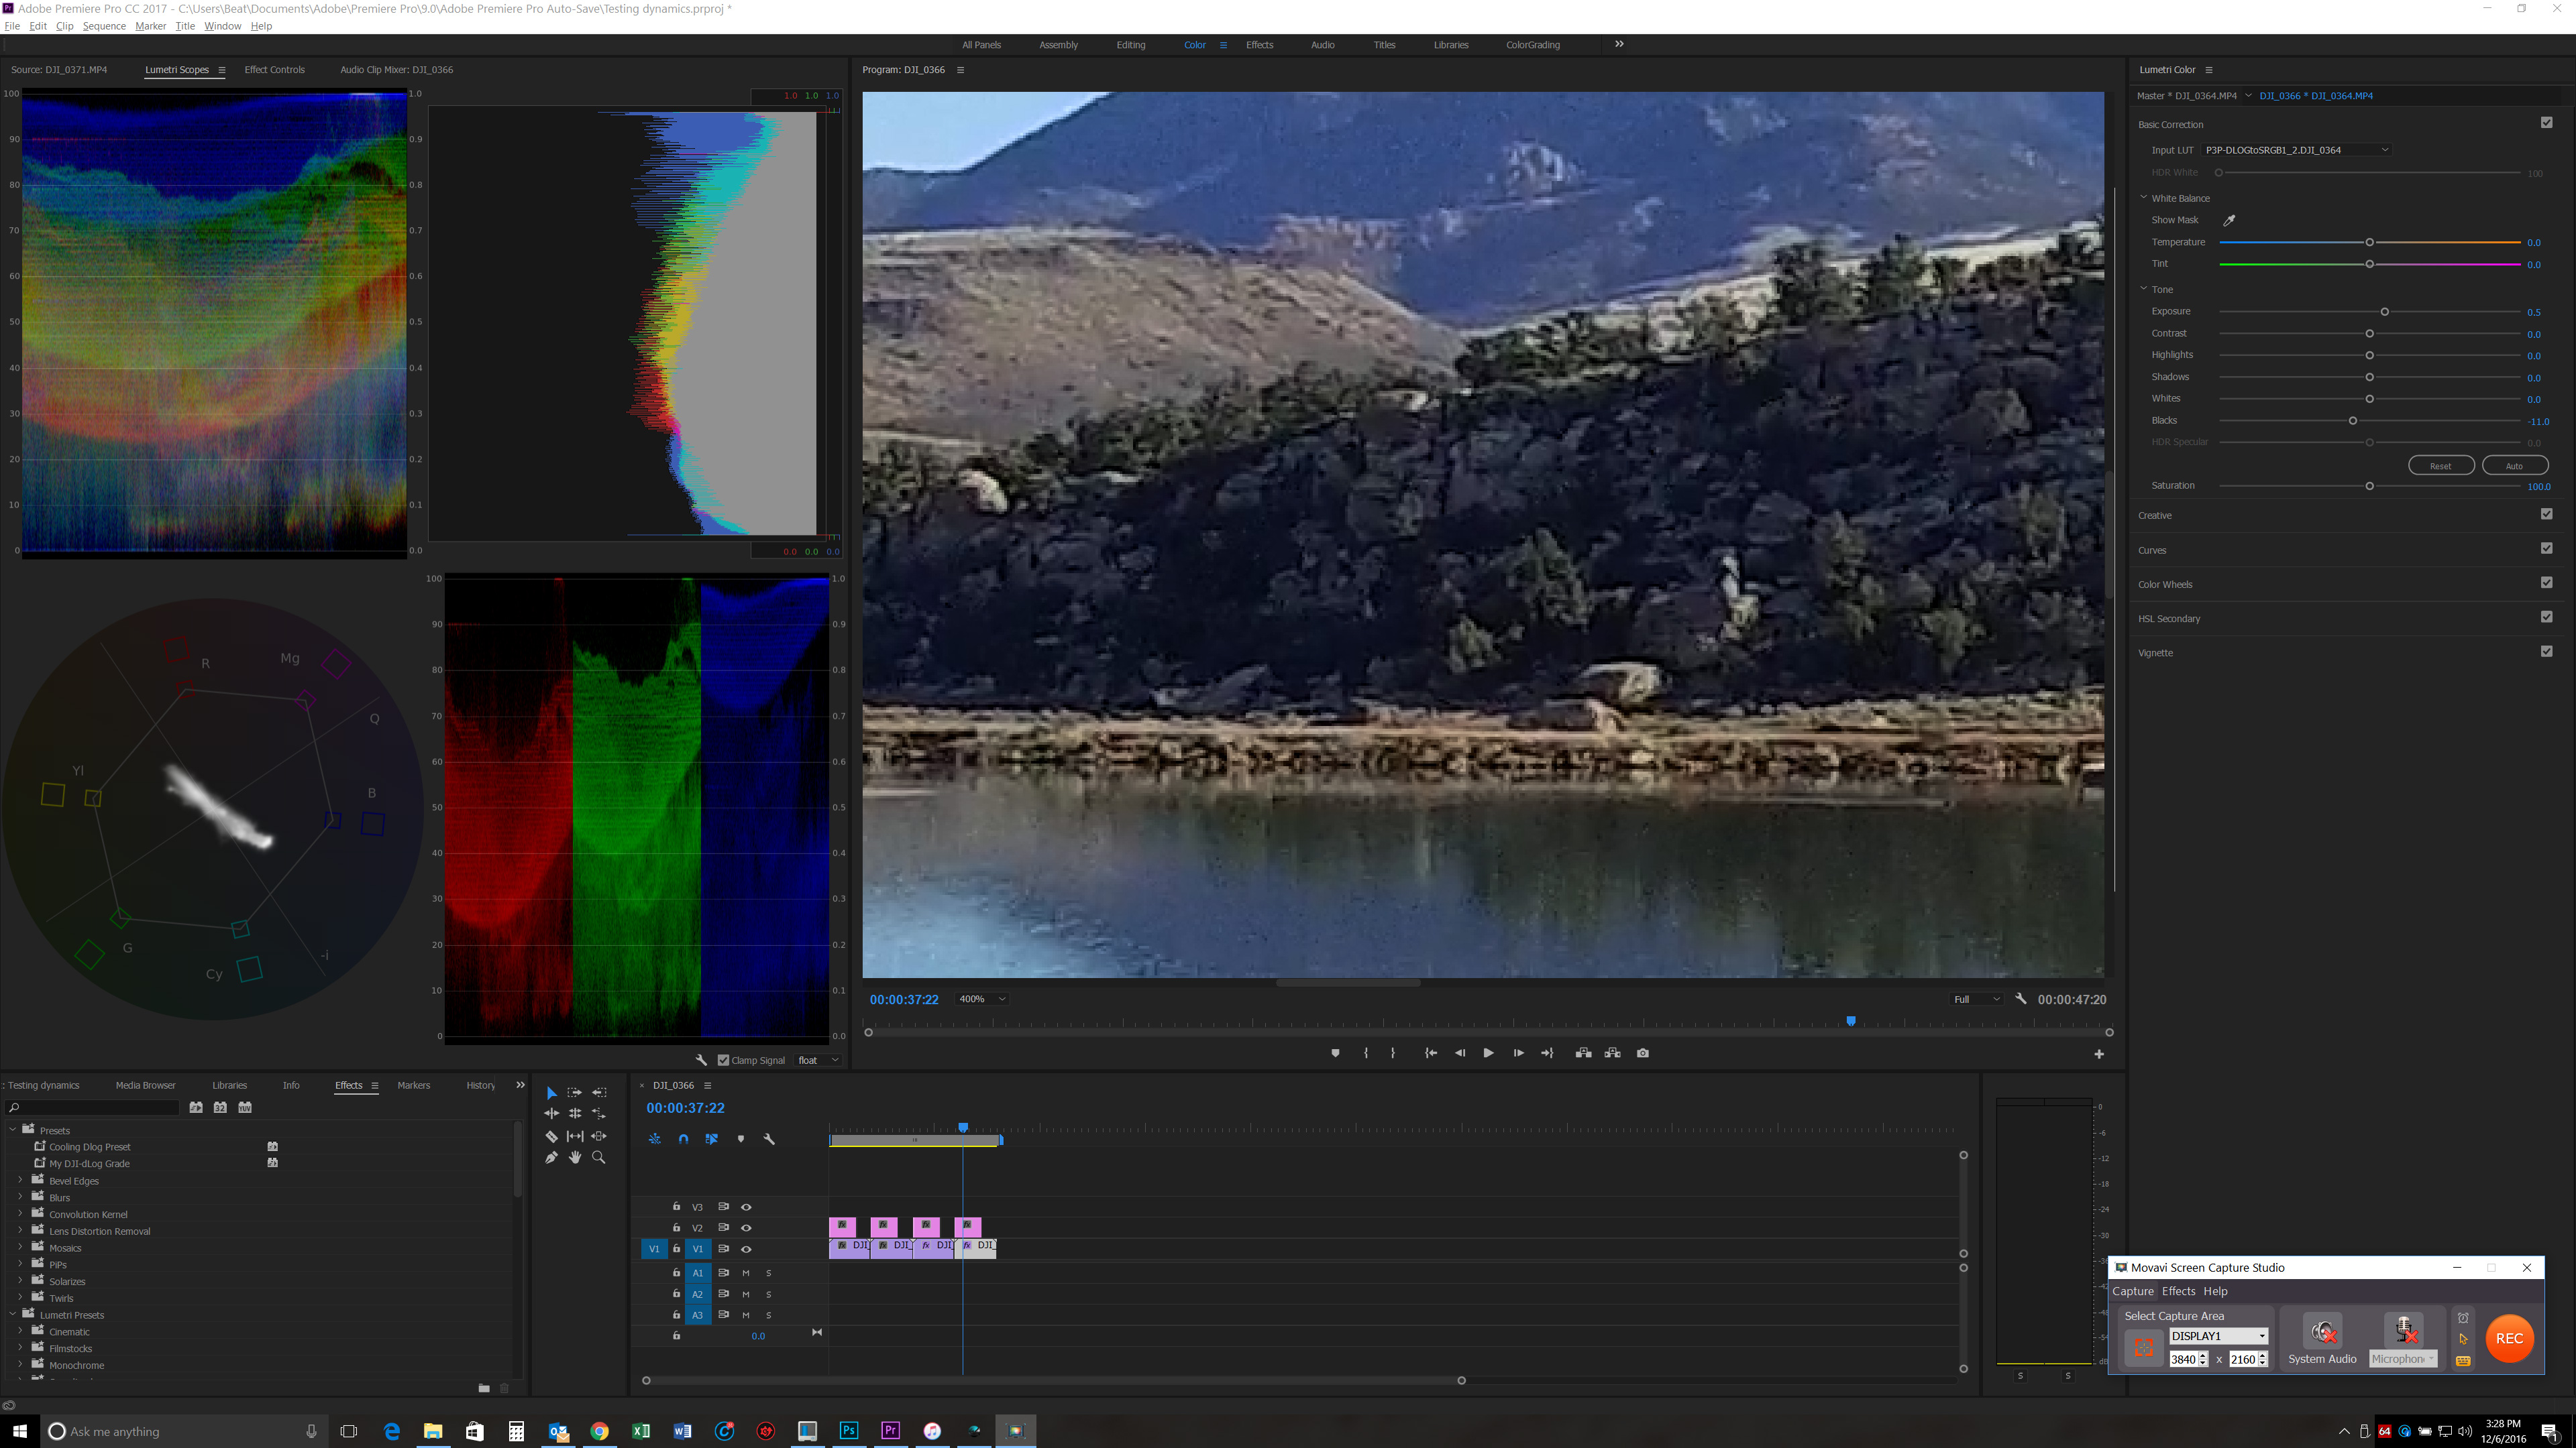Select the Zoom tool magnifier
The height and width of the screenshot is (1448, 2576).
coord(599,1157)
